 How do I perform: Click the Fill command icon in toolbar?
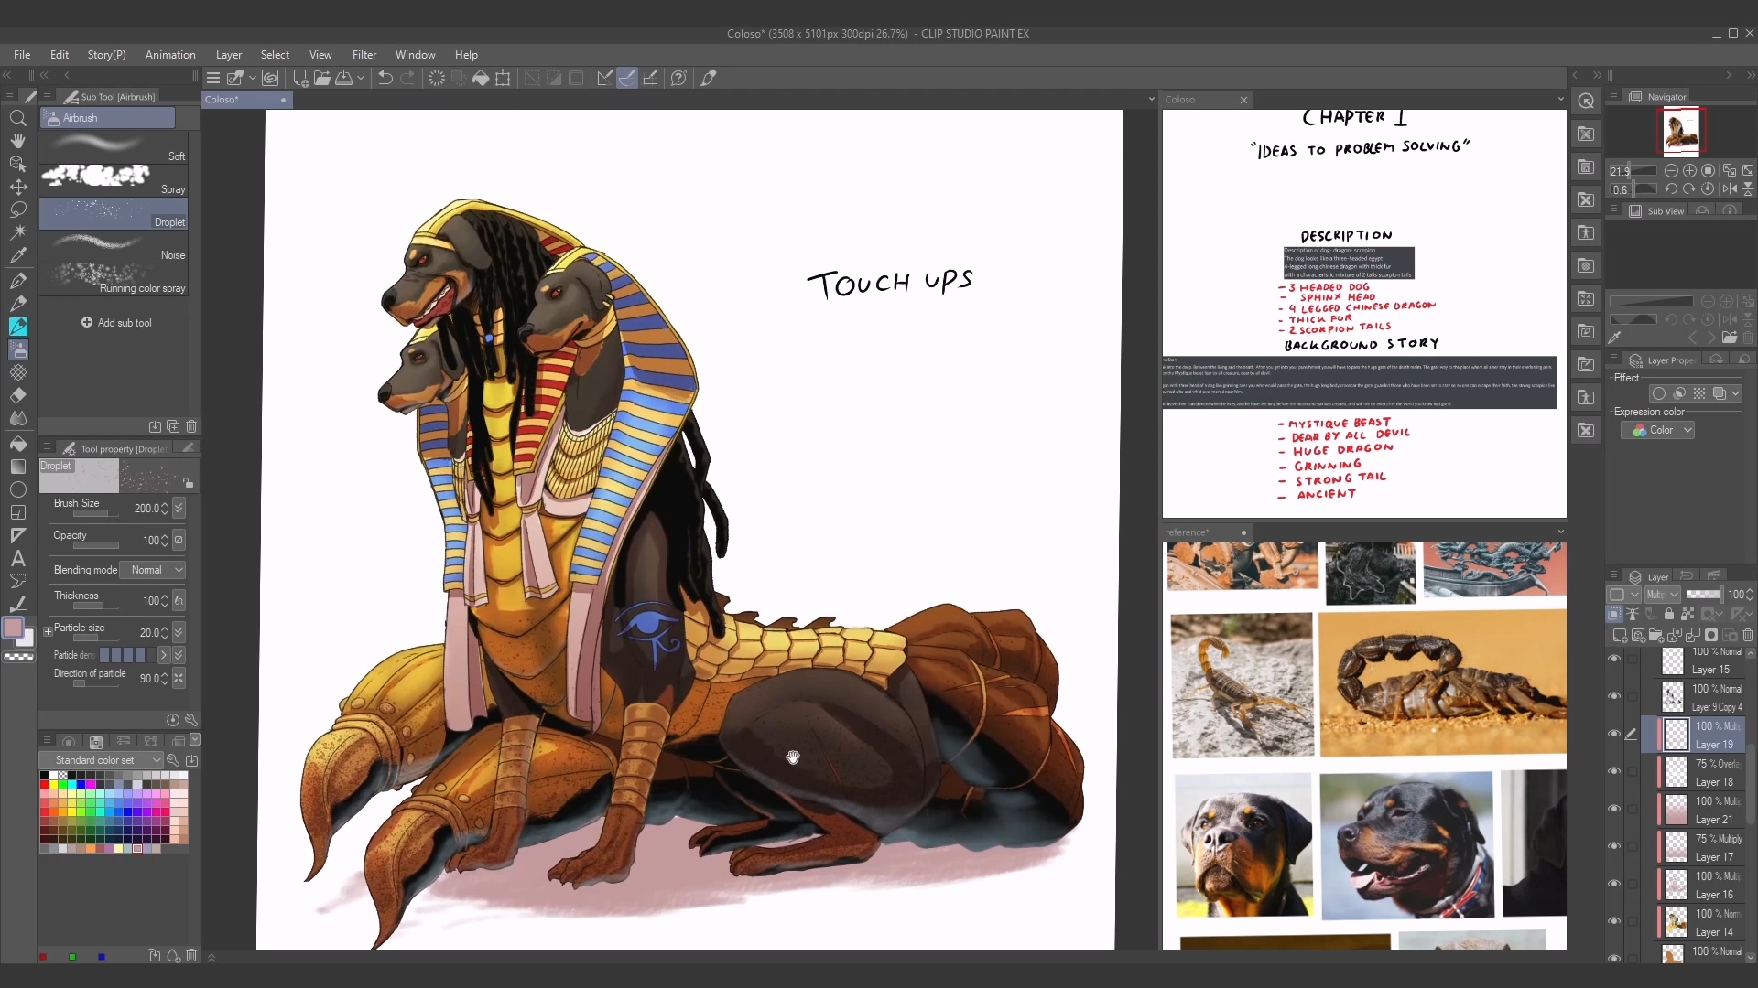point(481,78)
